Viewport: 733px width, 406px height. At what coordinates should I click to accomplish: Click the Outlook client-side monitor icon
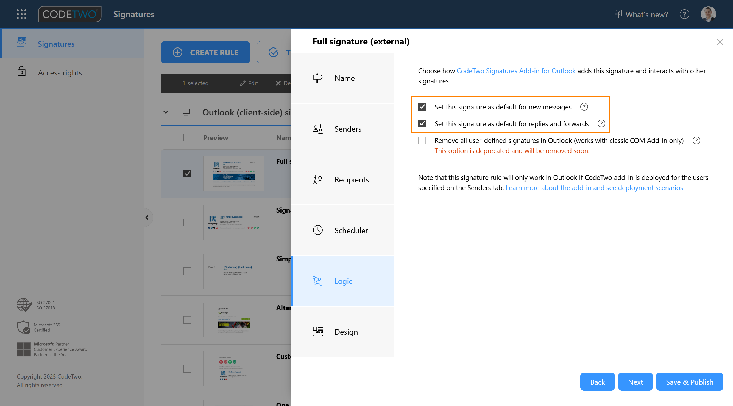point(186,112)
